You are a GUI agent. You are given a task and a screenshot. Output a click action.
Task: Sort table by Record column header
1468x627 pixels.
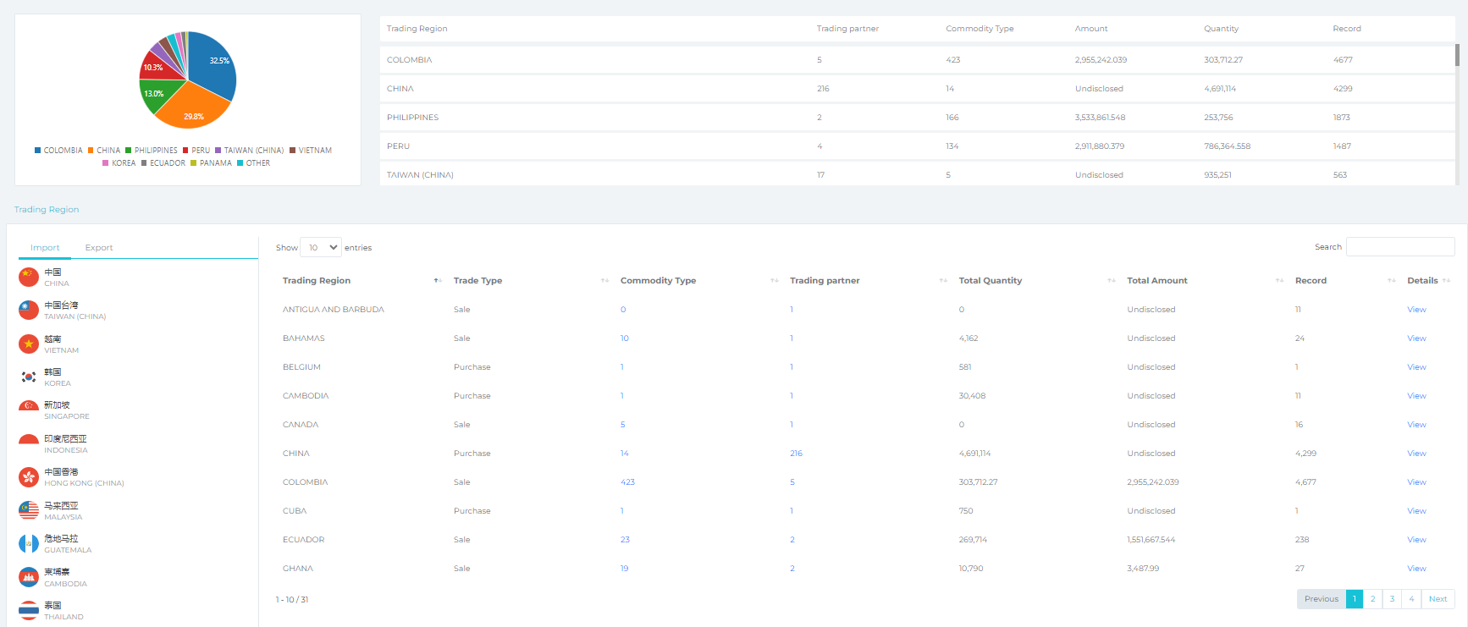pyautogui.click(x=1311, y=281)
